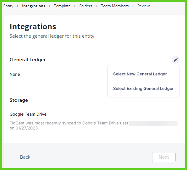
Task: Jump to the Template breadcrumb step
Action: (62, 6)
